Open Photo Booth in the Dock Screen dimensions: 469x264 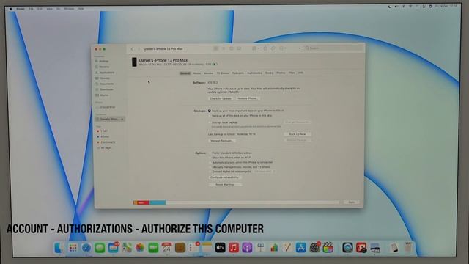click(x=361, y=248)
